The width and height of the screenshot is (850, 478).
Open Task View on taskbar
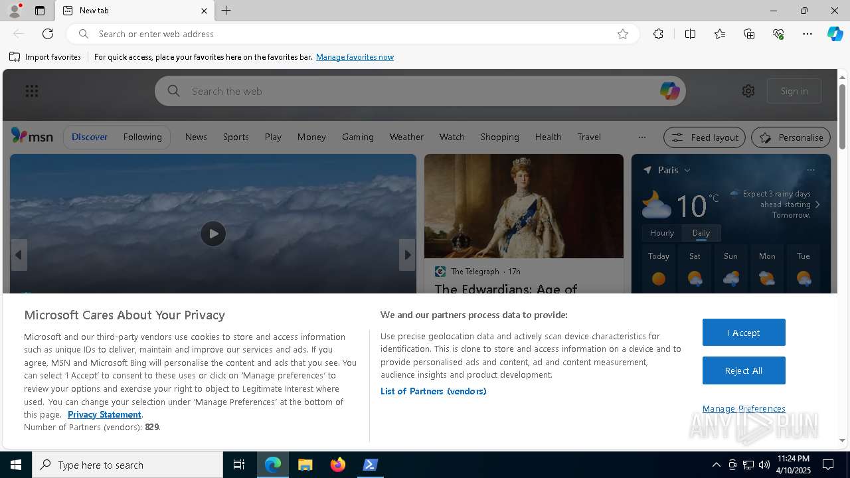coord(239,465)
